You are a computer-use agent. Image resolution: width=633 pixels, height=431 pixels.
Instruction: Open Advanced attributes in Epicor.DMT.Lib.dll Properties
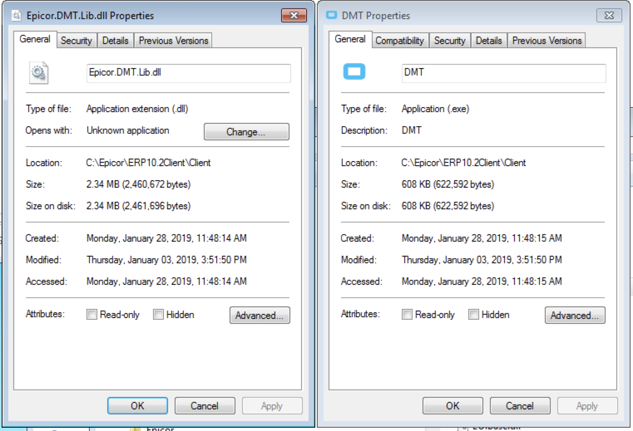260,315
